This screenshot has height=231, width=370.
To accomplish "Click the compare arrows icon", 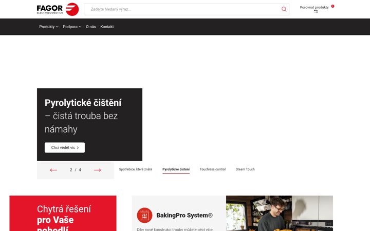I will point(316,11).
